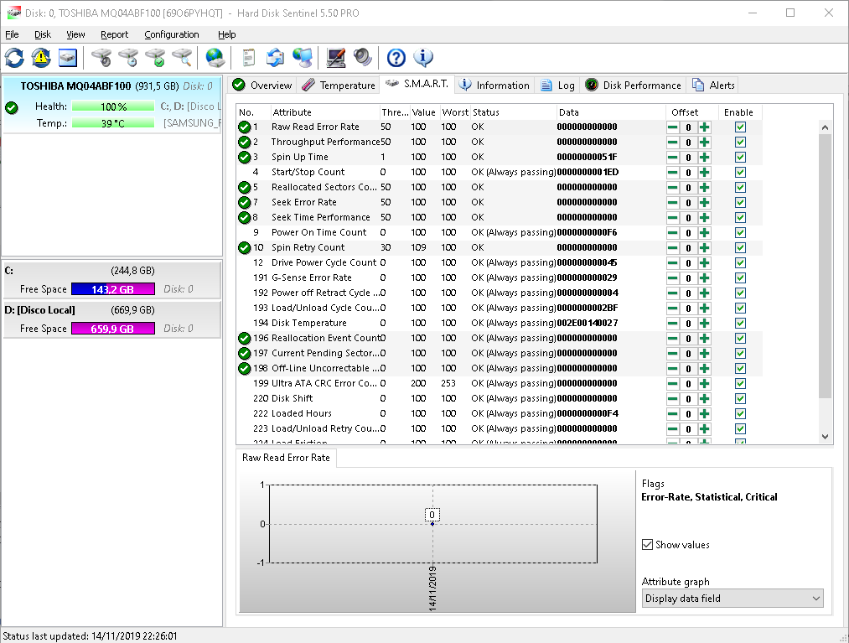Untick Enable checkbox for G-Sense Error Rate
The height and width of the screenshot is (643, 849).
[x=740, y=277]
